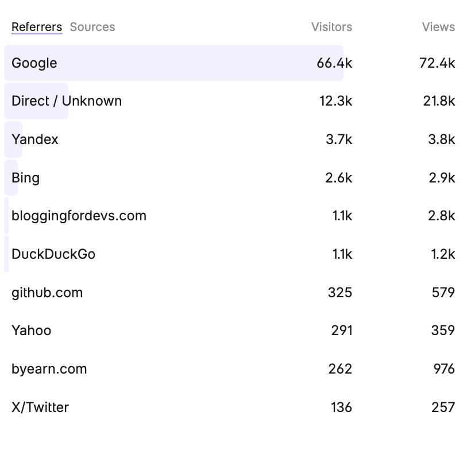The height and width of the screenshot is (474, 463).
Task: Select the X/Twitter referrer row
Action: click(40, 407)
